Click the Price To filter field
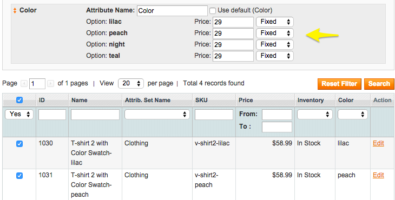The height and width of the screenshot is (200, 395). 277,127
